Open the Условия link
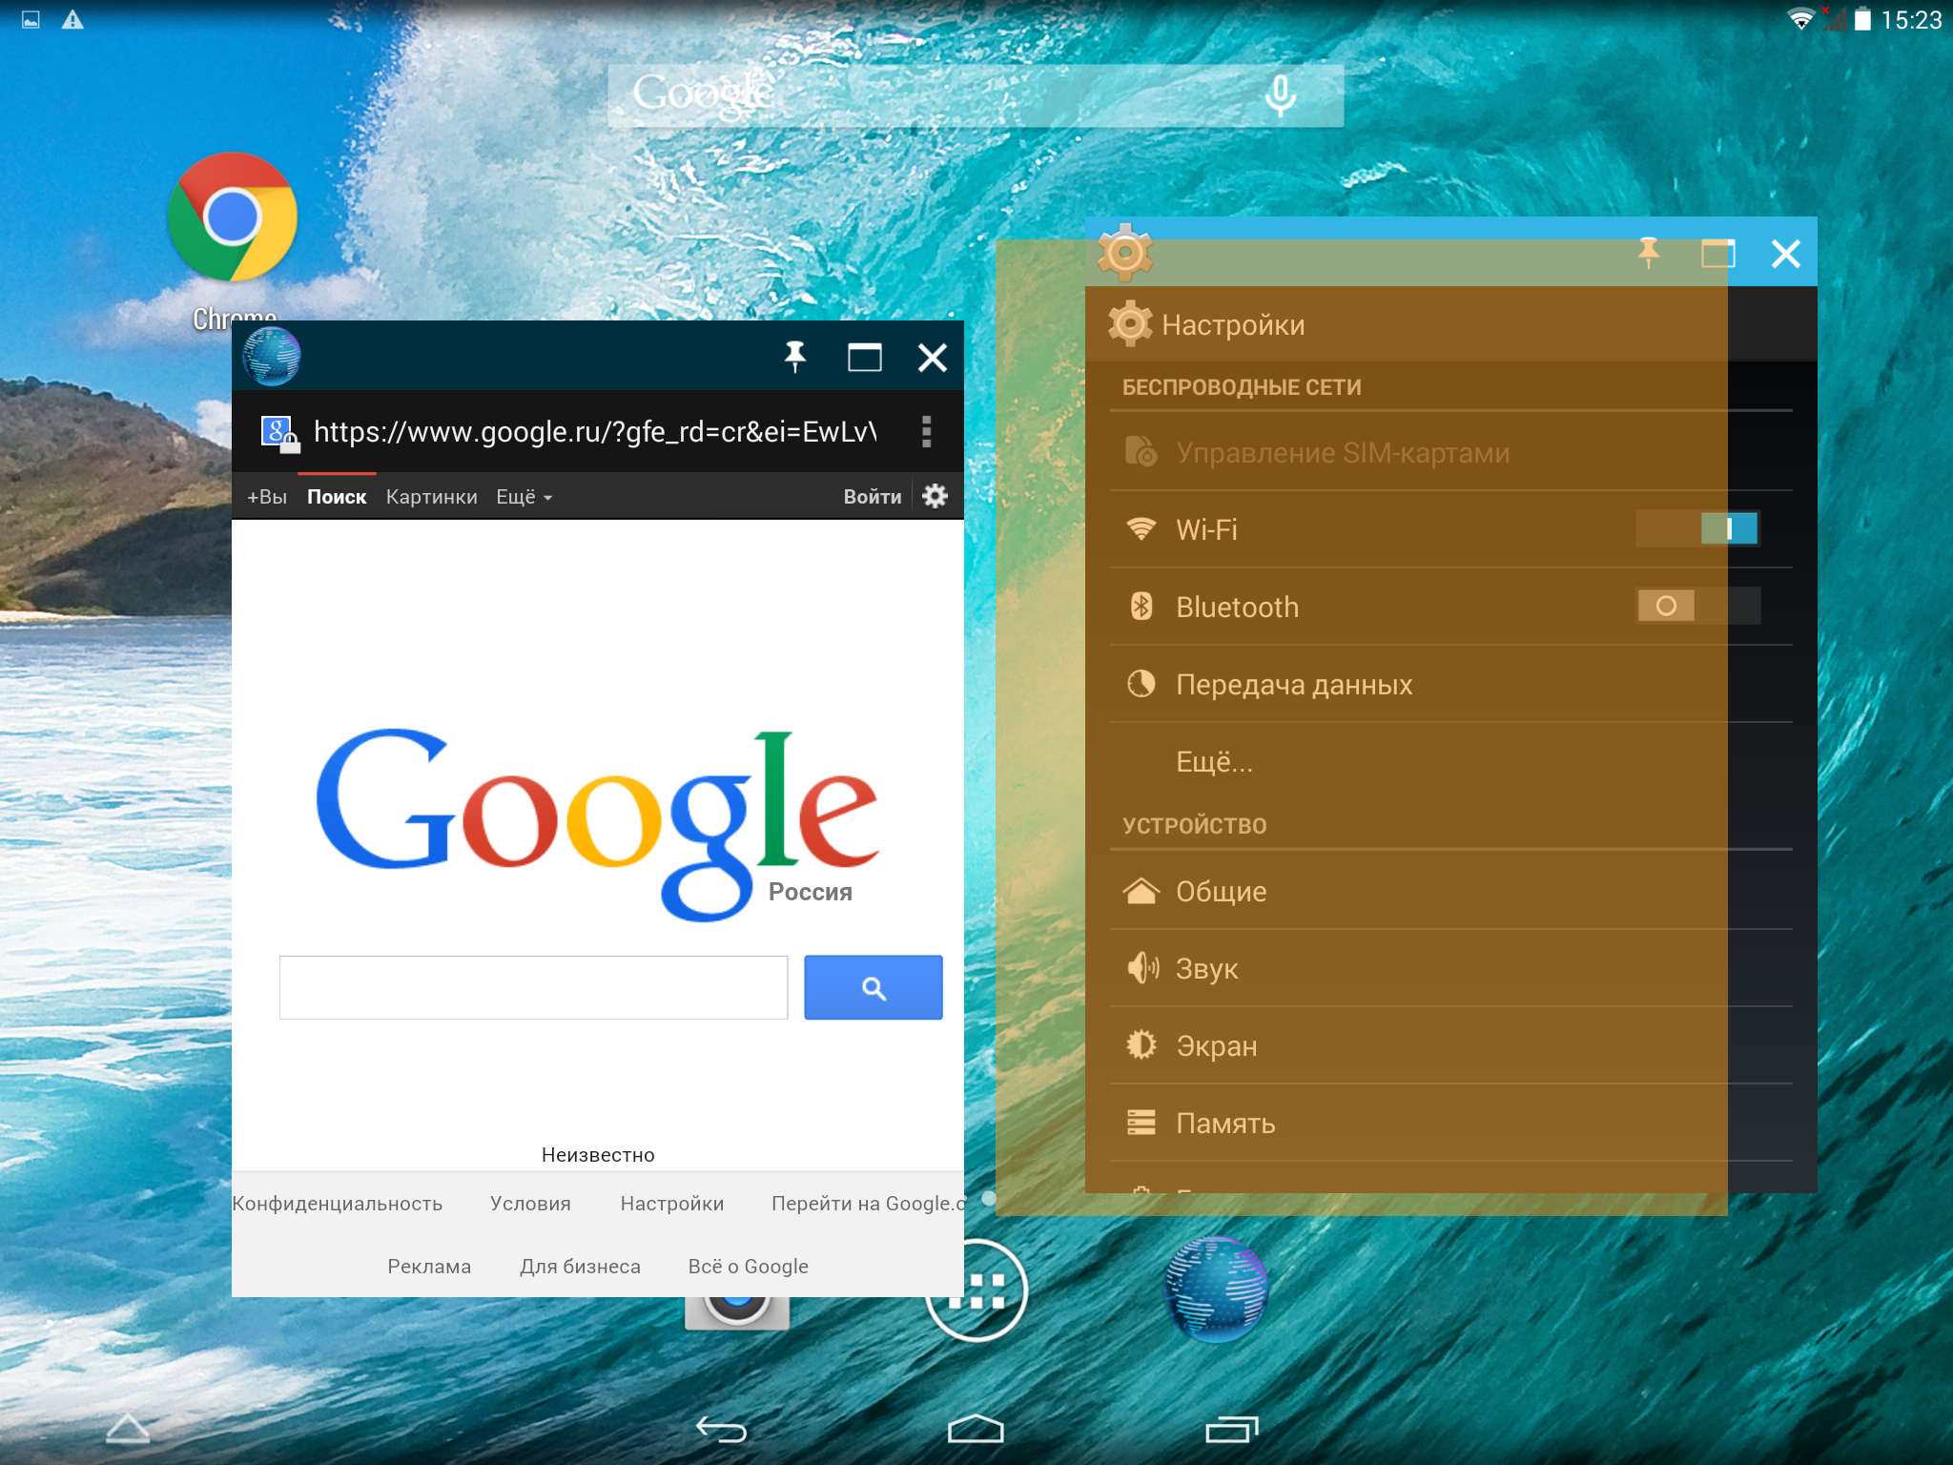Screen dimensions: 1953x1465 (x=530, y=1204)
